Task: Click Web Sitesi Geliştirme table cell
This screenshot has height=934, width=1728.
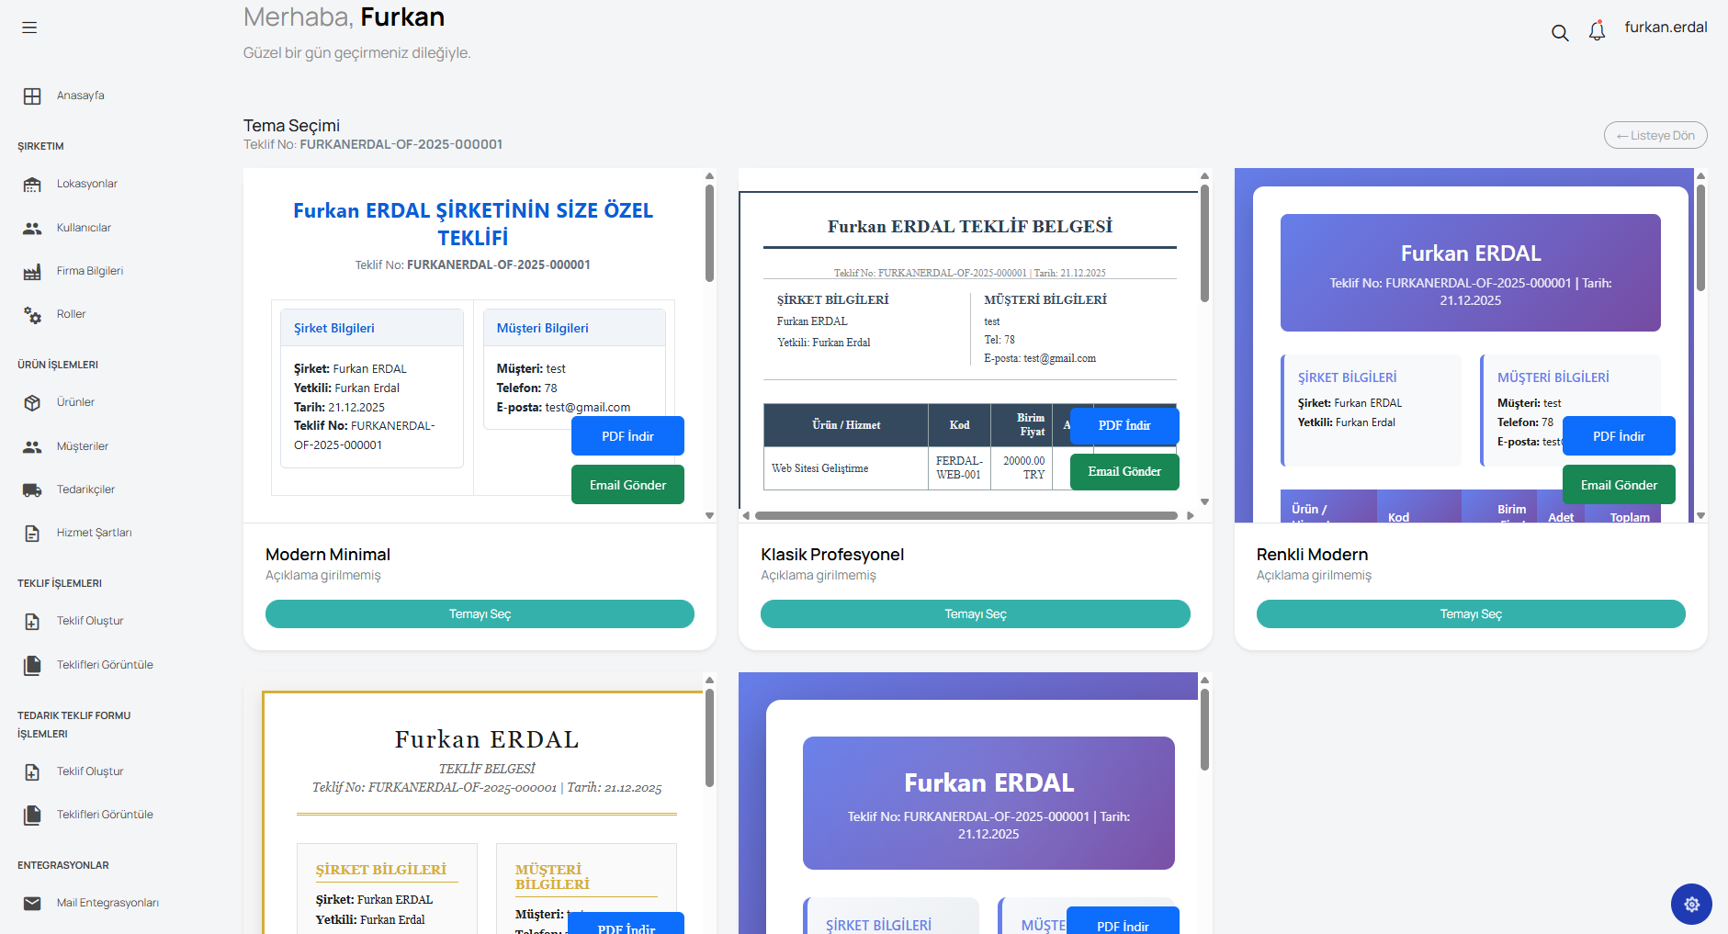Action: pos(846,468)
